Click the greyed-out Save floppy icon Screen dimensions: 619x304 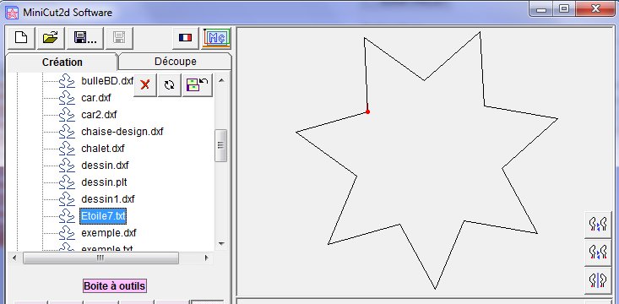[119, 38]
